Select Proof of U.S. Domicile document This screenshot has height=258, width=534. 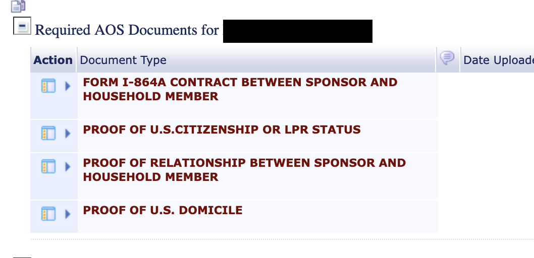pyautogui.click(x=163, y=210)
